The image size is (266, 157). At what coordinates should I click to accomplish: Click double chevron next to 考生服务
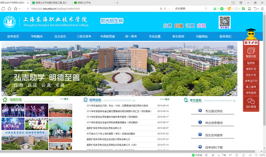(x=234, y=101)
